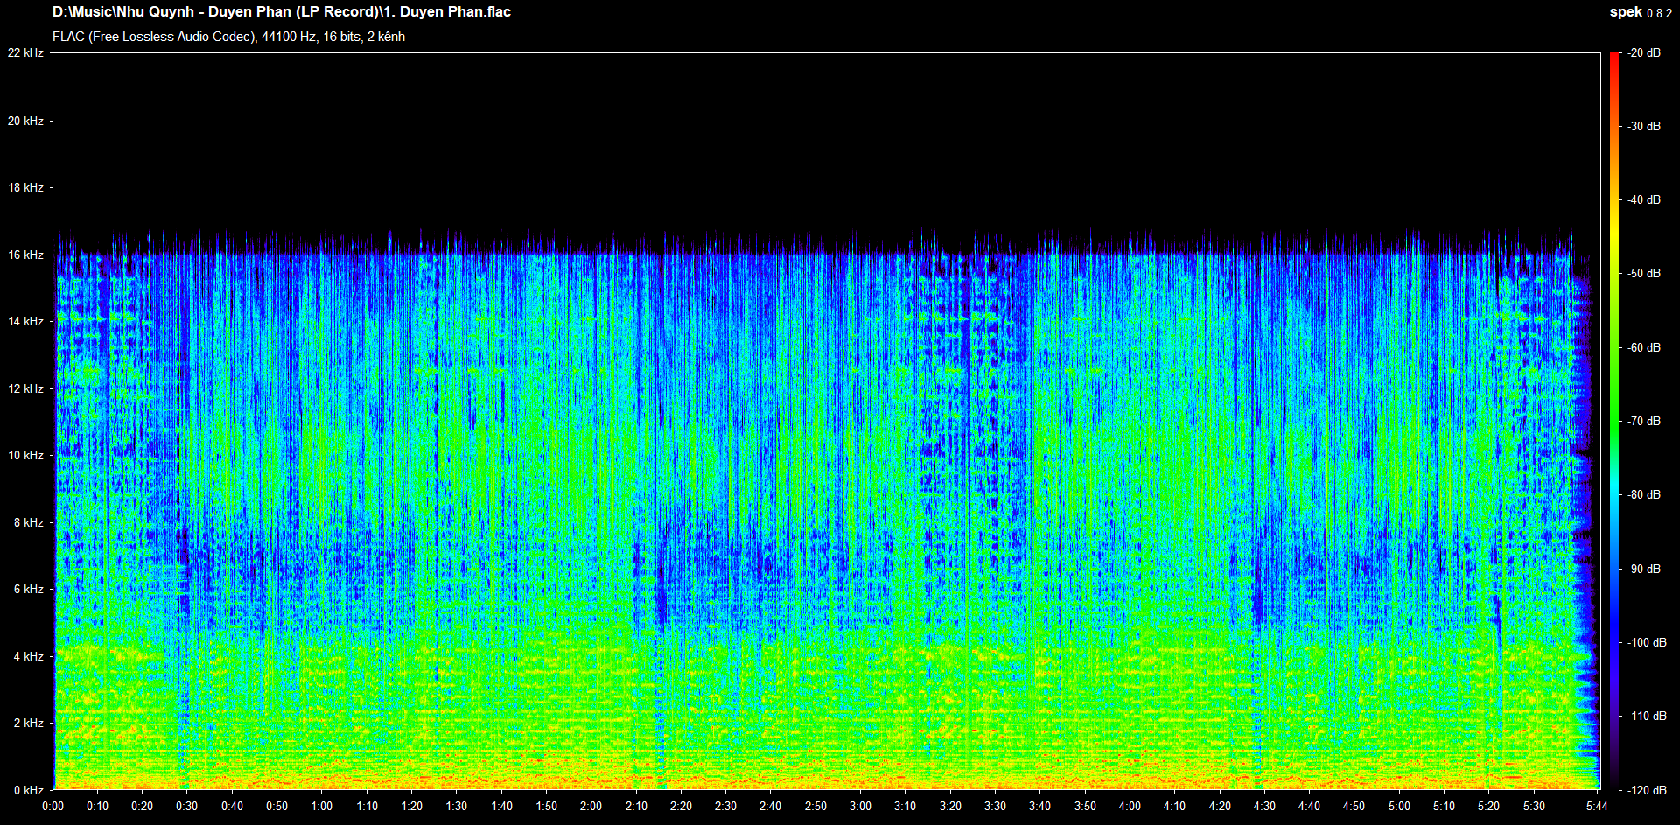This screenshot has height=825, width=1680.
Task: Click the 2:10 time axis label
Action: click(636, 807)
